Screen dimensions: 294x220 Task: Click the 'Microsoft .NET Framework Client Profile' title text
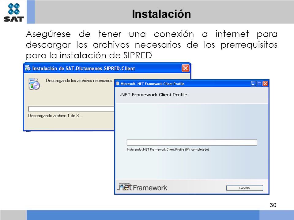pos(152,84)
